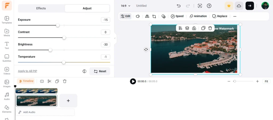Toggle the Timeline view button
The height and width of the screenshot is (120, 273).
coord(26,81)
